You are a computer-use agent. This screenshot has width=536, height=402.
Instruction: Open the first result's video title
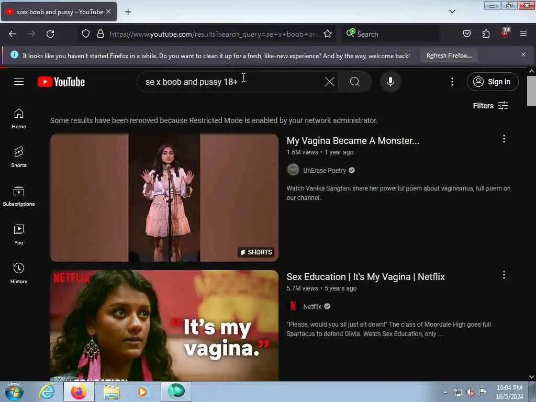pos(353,140)
